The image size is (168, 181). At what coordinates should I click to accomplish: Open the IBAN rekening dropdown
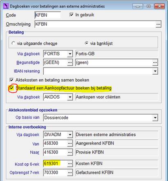pos(155,71)
